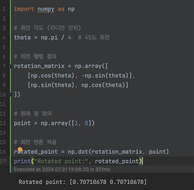This screenshot has height=190, width=194.
Task: Click the Executed at timestamp text
Action: click(62, 169)
